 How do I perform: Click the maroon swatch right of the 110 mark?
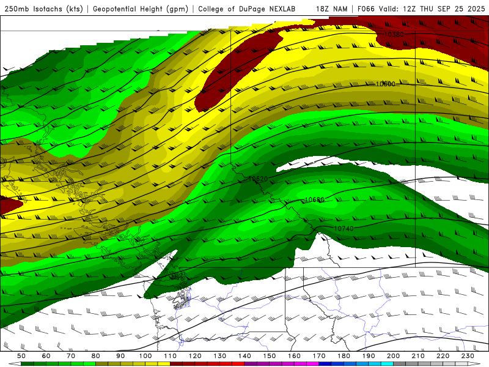(177, 364)
